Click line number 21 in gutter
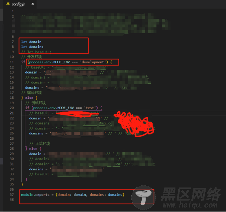The width and height of the screenshot is (226, 212). pos(12,113)
